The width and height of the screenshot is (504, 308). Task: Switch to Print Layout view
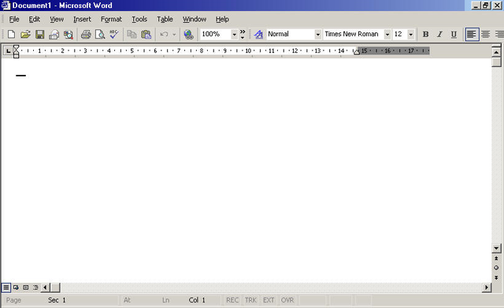(26, 287)
